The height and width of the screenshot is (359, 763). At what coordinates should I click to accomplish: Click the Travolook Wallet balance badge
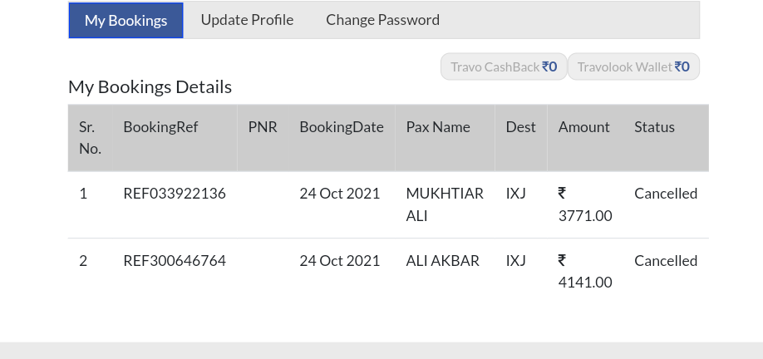point(633,66)
